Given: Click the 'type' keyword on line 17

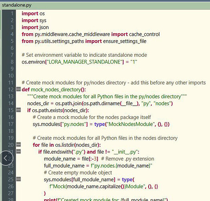Looking at the screenshot, I should click(x=99, y=124).
